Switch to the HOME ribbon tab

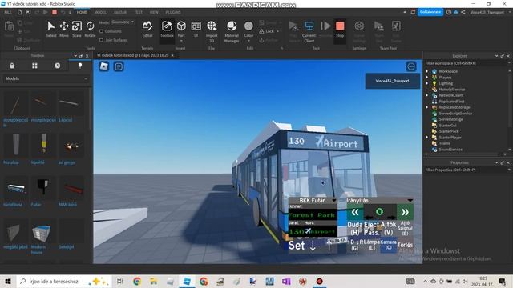[82, 12]
